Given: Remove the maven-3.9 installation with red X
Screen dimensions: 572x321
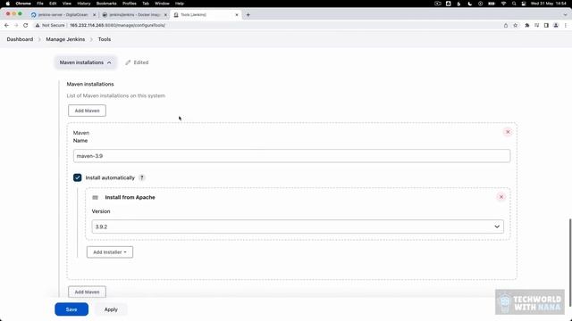Looking at the screenshot, I should [x=508, y=132].
